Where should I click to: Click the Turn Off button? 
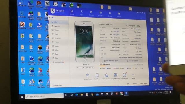point(85,68)
